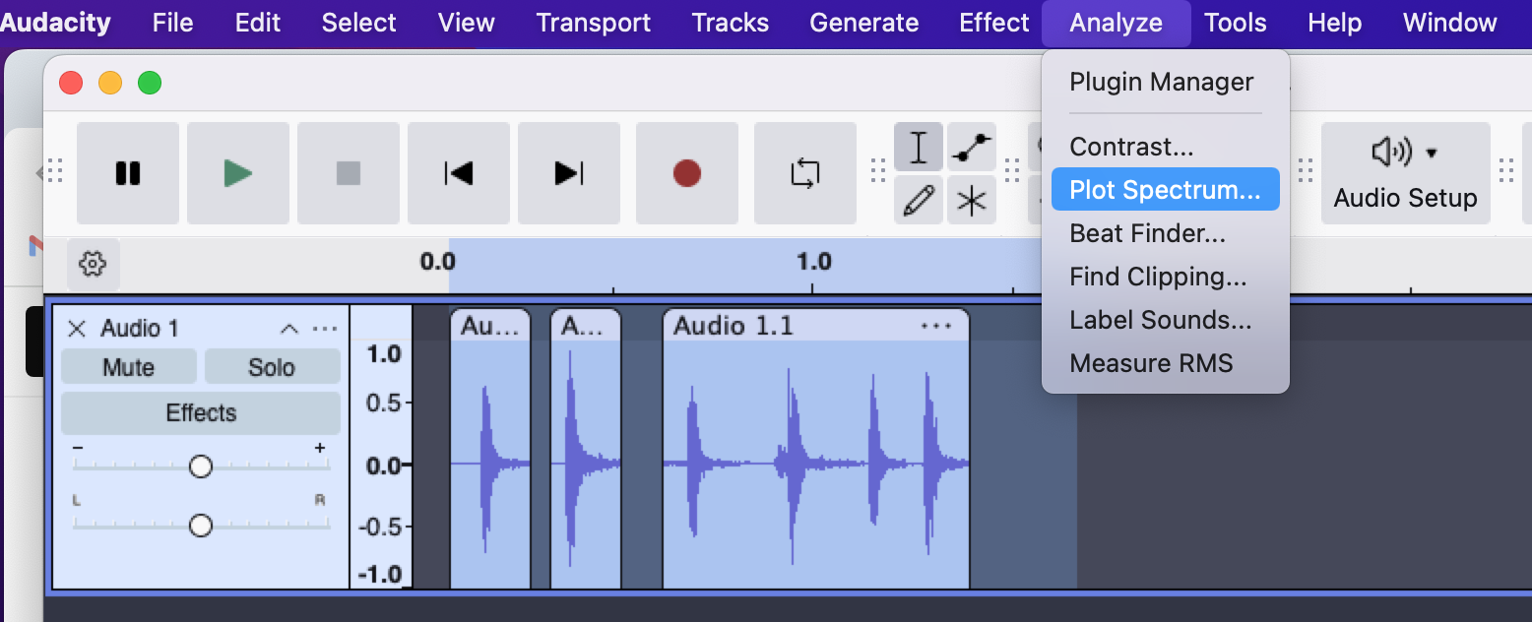Image resolution: width=1532 pixels, height=622 pixels.
Task: Open timeline options gear icon
Action: click(x=93, y=263)
